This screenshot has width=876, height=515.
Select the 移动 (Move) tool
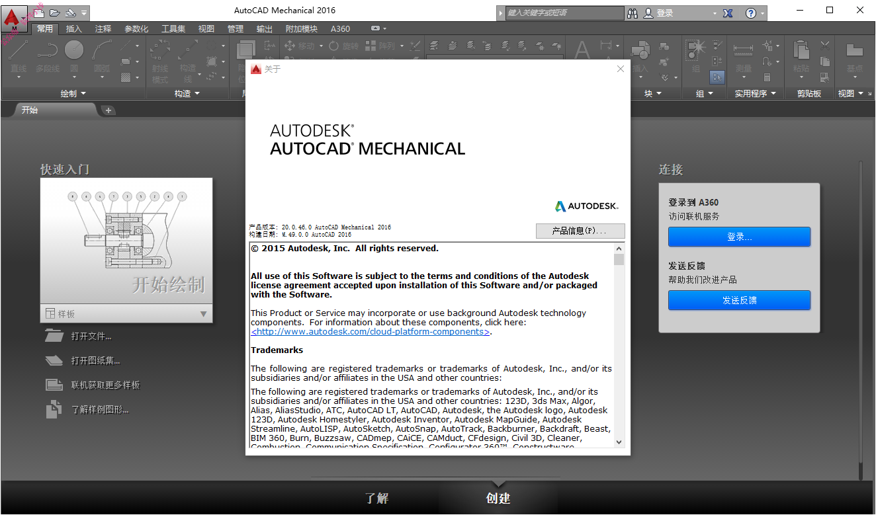coord(300,46)
